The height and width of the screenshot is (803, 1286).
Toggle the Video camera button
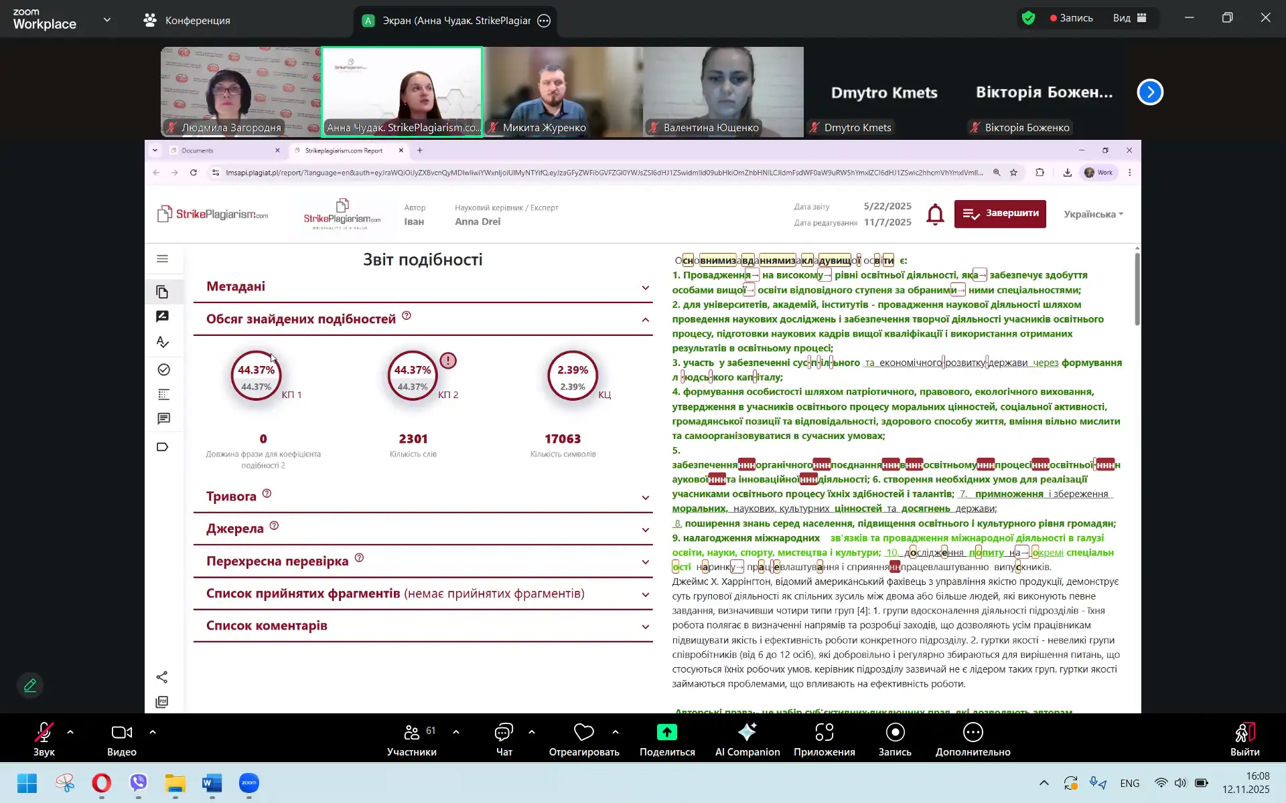(121, 733)
